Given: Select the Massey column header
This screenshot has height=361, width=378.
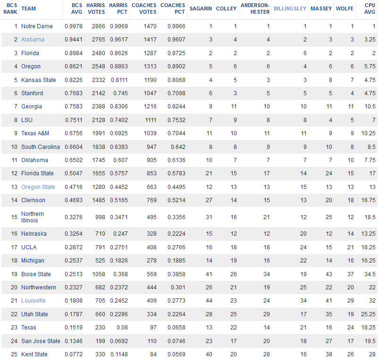Looking at the screenshot, I should [x=321, y=9].
